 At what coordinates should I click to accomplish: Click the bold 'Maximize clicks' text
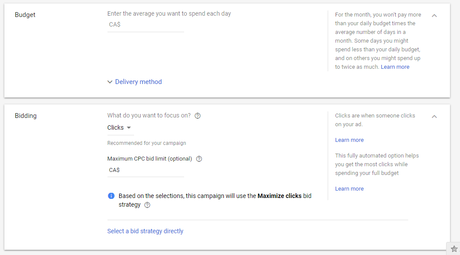pyautogui.click(x=279, y=196)
